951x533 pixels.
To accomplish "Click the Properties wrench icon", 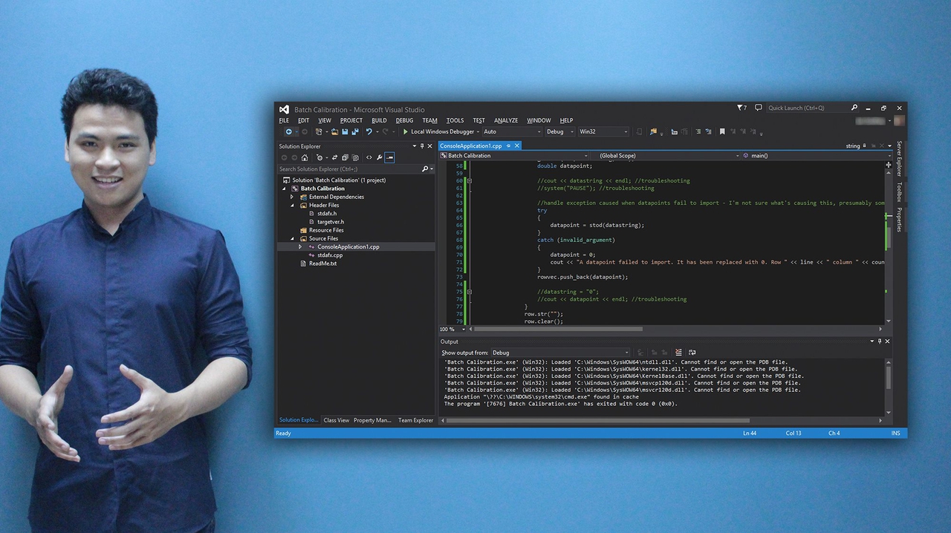I will pos(379,157).
